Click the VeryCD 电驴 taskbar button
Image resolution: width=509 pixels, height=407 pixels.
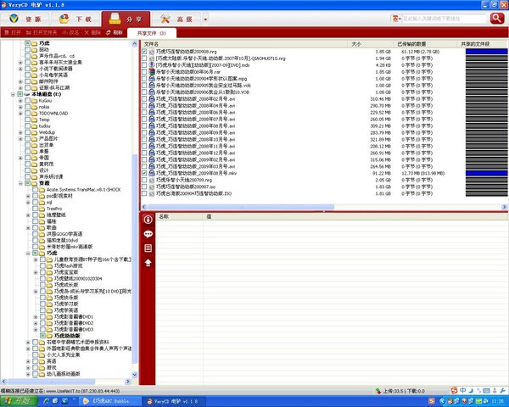coord(176,401)
